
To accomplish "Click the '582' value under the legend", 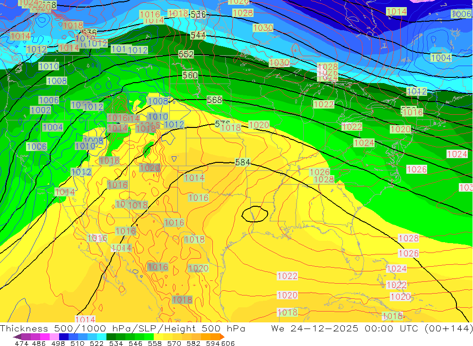I will click(x=193, y=343).
